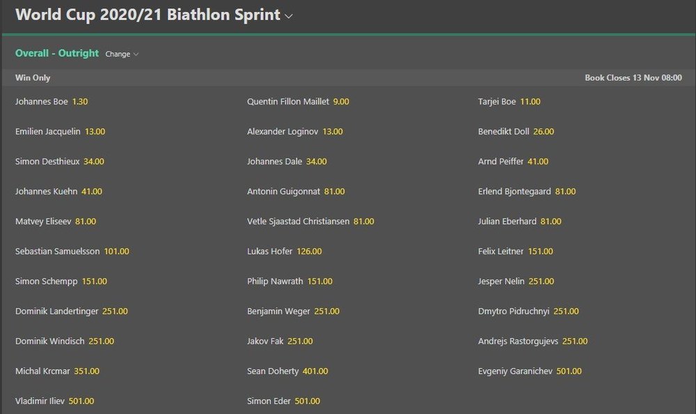696x414 pixels.
Task: Pick Simon Eder at 501.00
Action: (x=283, y=401)
